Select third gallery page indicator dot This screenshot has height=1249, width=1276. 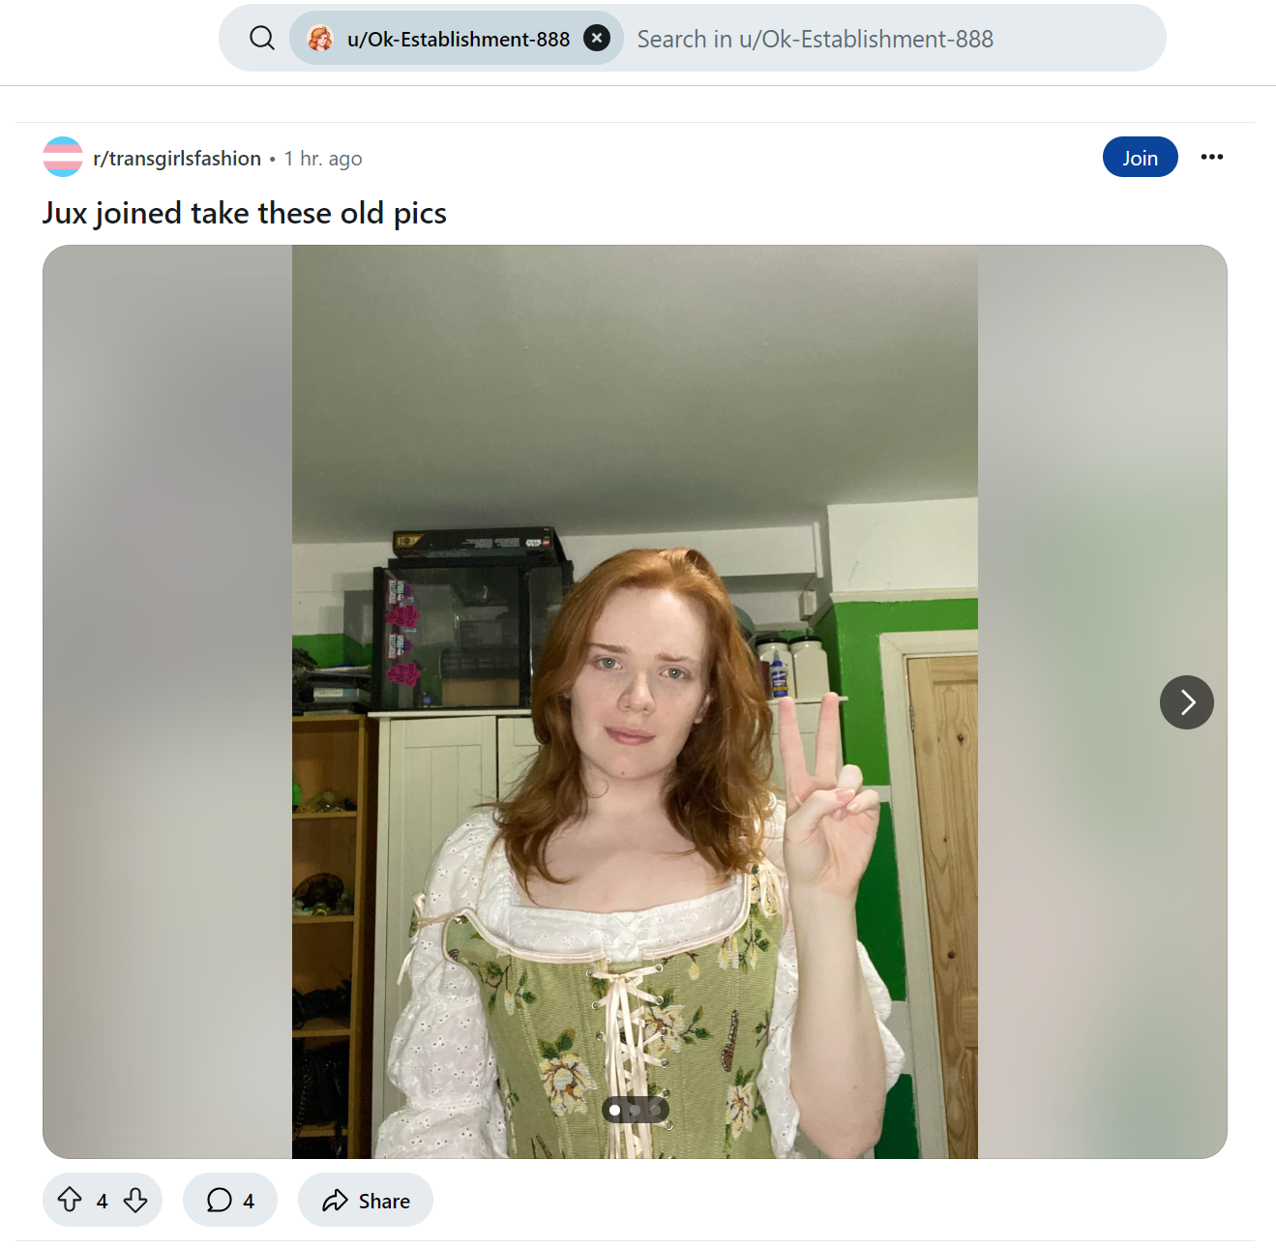[656, 1110]
